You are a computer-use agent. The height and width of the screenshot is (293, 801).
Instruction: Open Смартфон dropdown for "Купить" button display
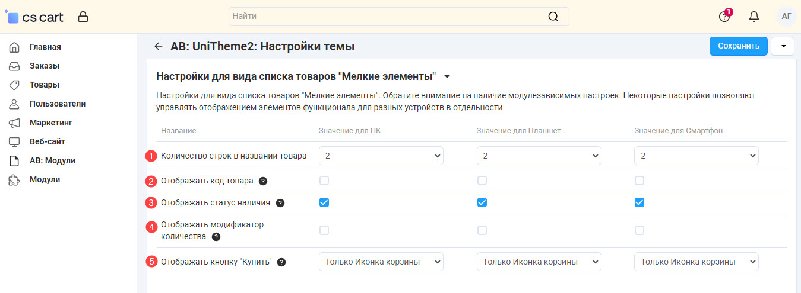pyautogui.click(x=696, y=262)
